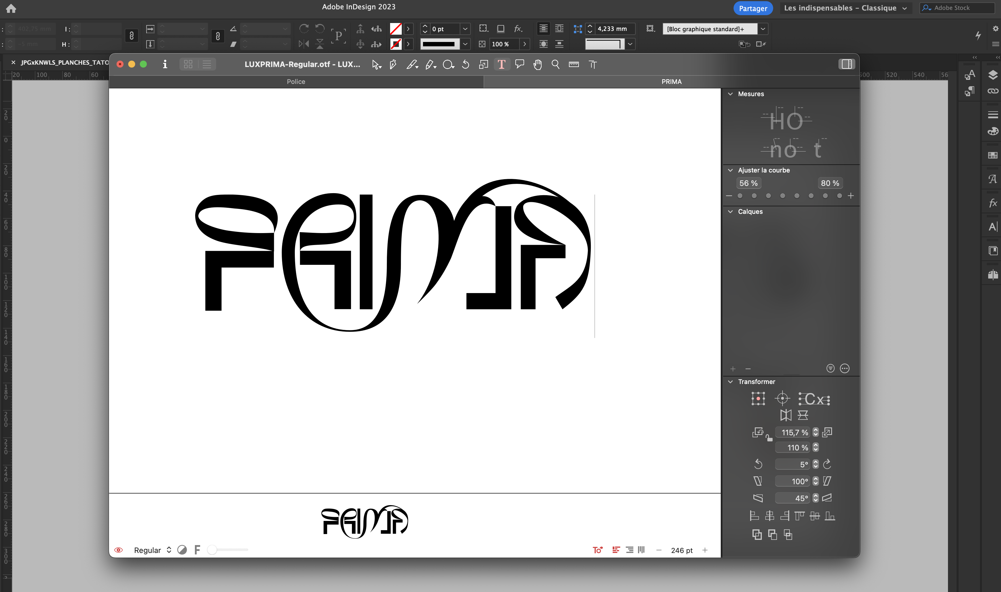The width and height of the screenshot is (1001, 592).
Task: Collapse the Ajuster la courbe section
Action: click(x=730, y=170)
